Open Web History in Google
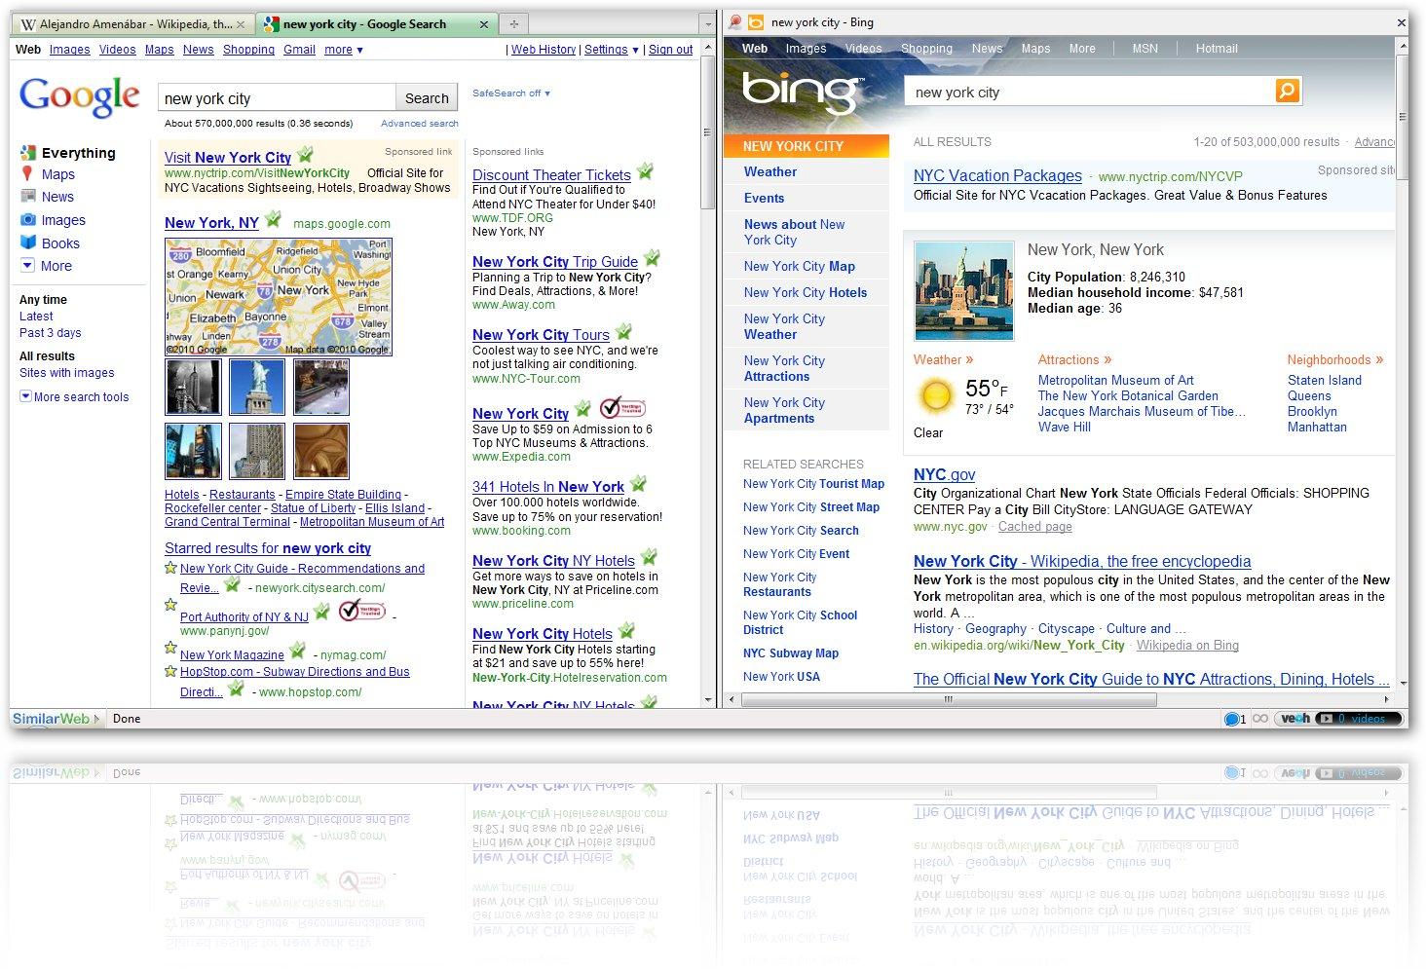Viewport: 1426px width, 969px height. coord(544,50)
